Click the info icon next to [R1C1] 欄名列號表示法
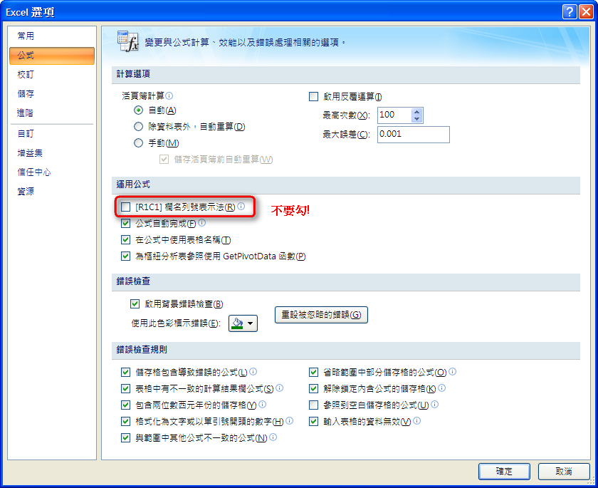The height and width of the screenshot is (488, 598). [x=241, y=207]
